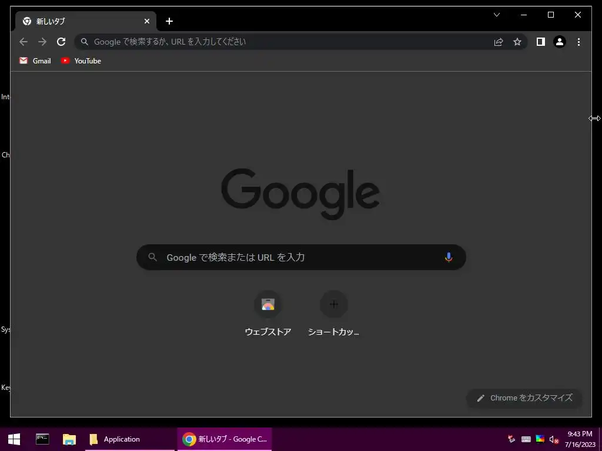Open Command Prompt from taskbar
602x451 pixels.
(42, 439)
